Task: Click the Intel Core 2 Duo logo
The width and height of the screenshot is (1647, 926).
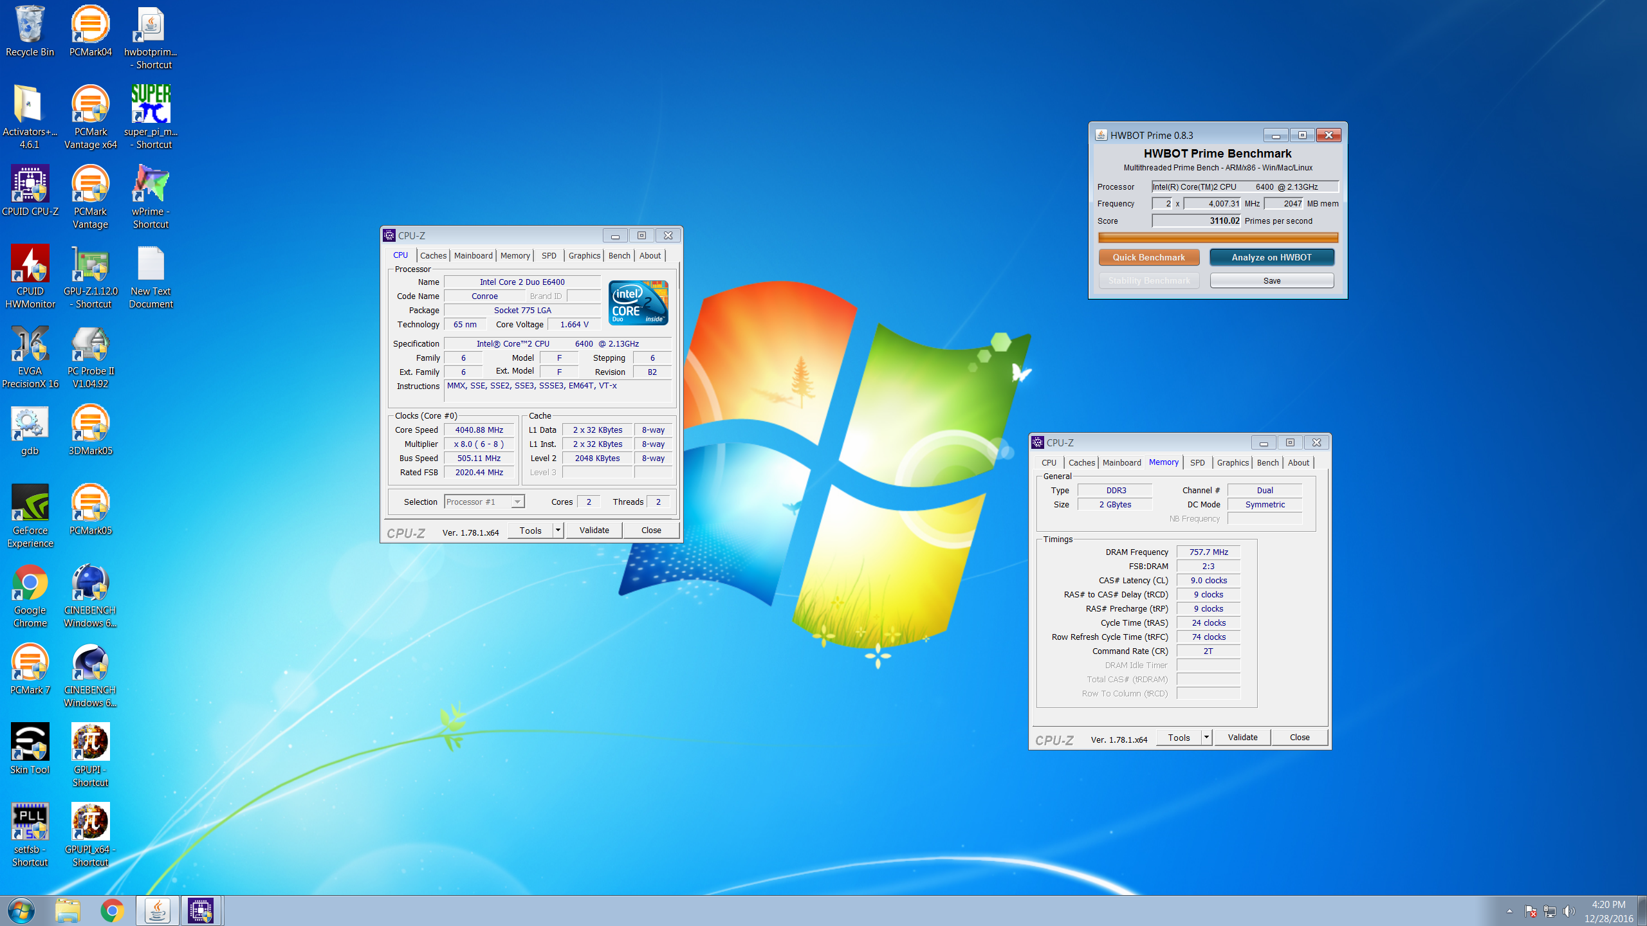Action: coord(638,302)
